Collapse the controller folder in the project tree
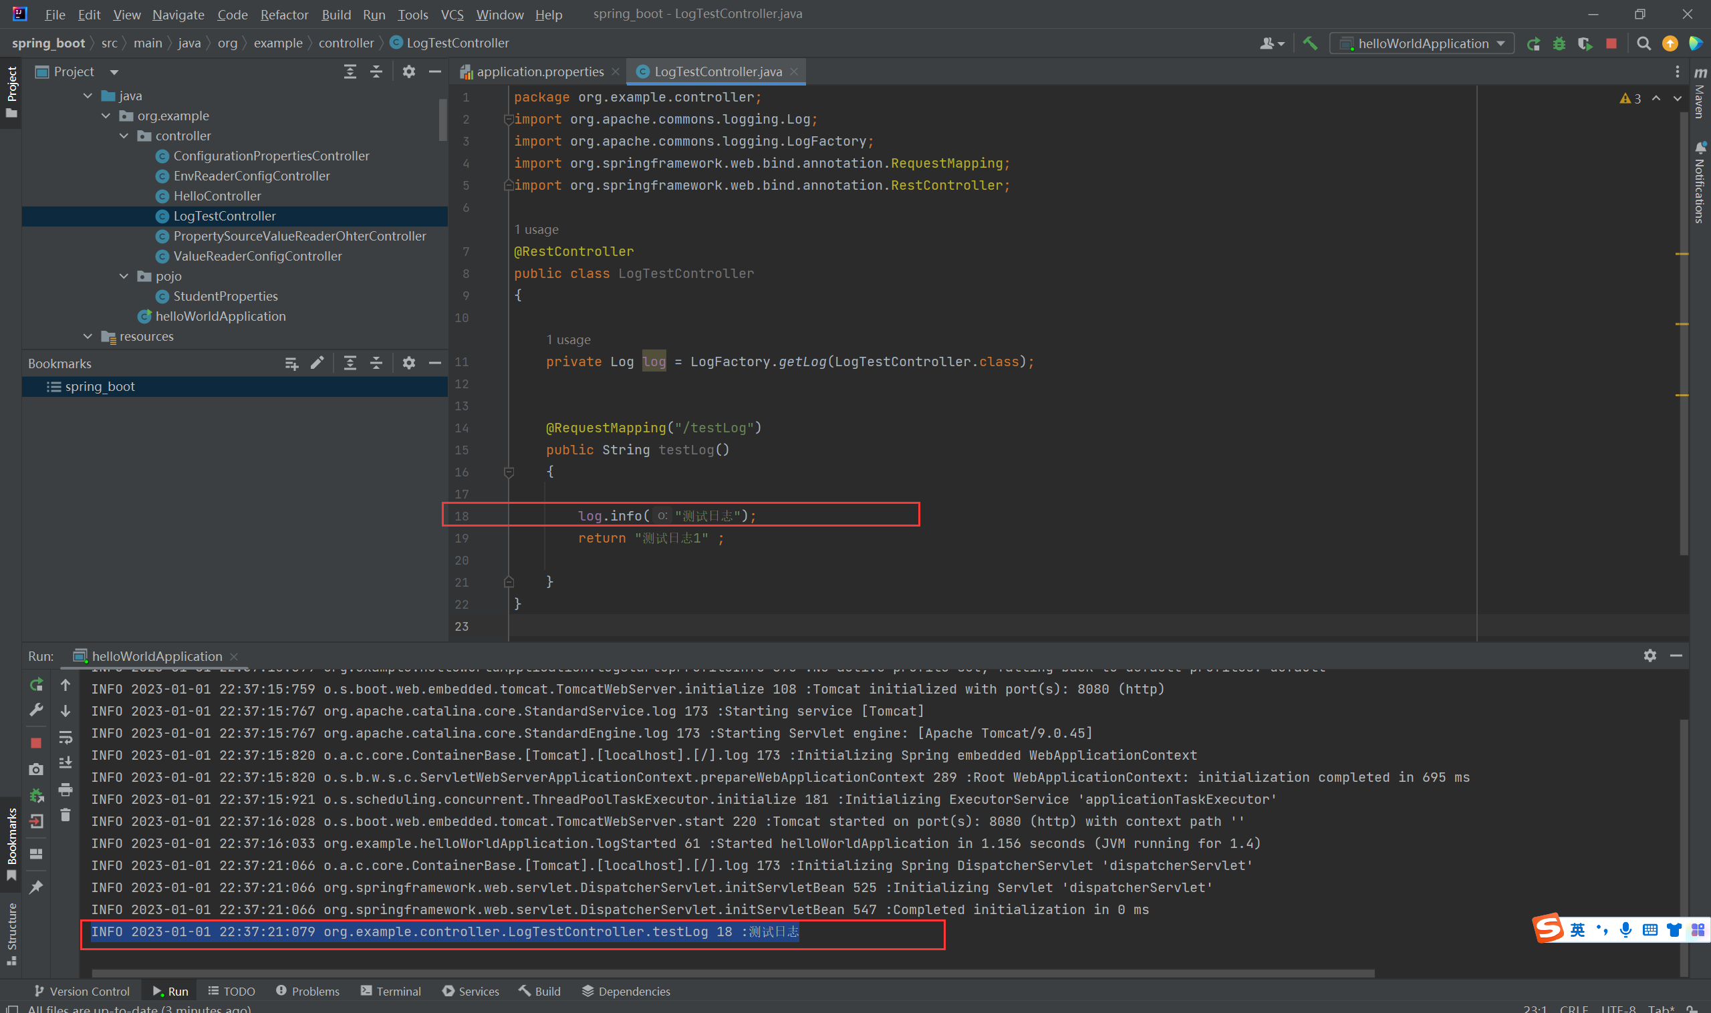The height and width of the screenshot is (1013, 1711). pyautogui.click(x=124, y=136)
